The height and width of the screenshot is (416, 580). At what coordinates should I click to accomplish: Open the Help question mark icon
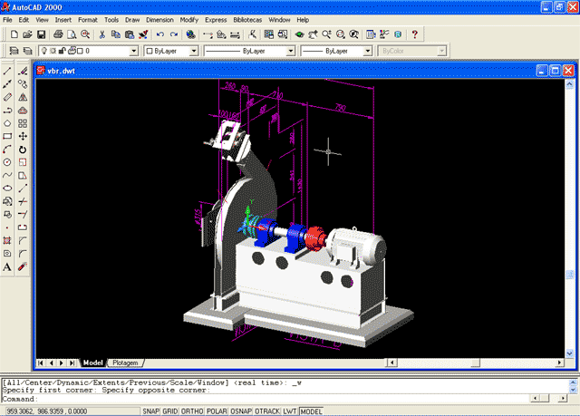point(414,34)
